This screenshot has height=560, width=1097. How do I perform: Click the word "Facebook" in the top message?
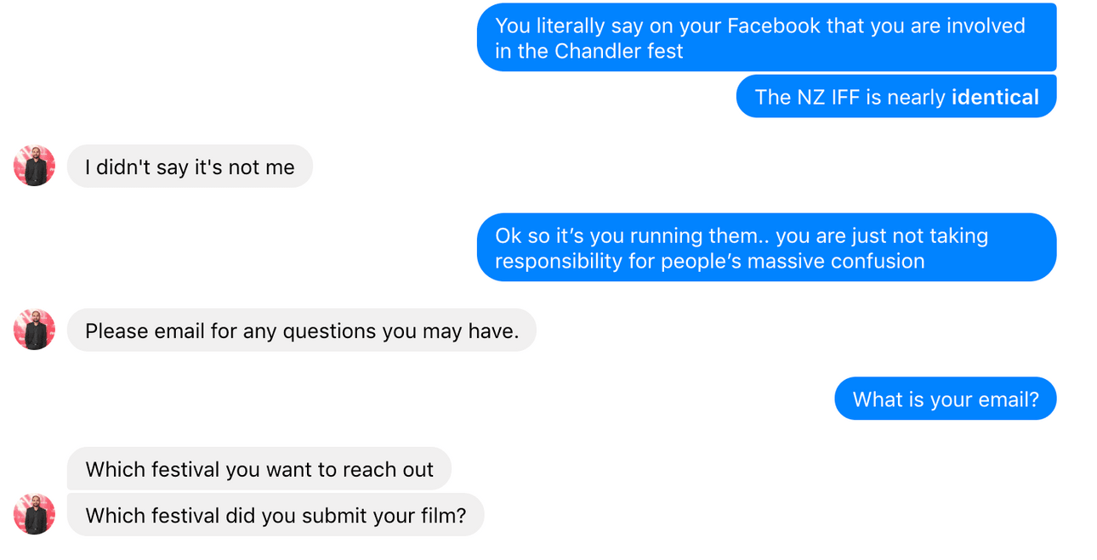point(773,25)
